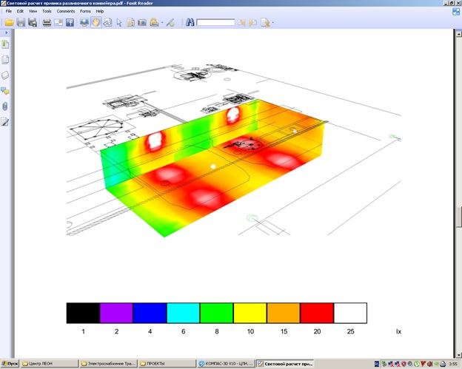The image size is (462, 369).
Task: Click the search options page icon
Action: pyautogui.click(x=265, y=22)
